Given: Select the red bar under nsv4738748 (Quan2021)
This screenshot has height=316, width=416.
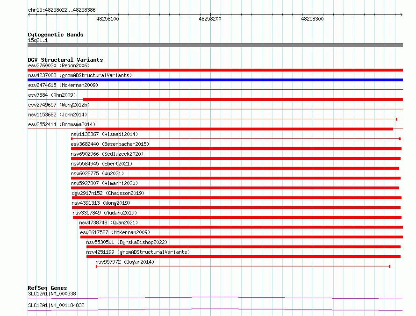Looking at the screenshot, I should (241, 227).
